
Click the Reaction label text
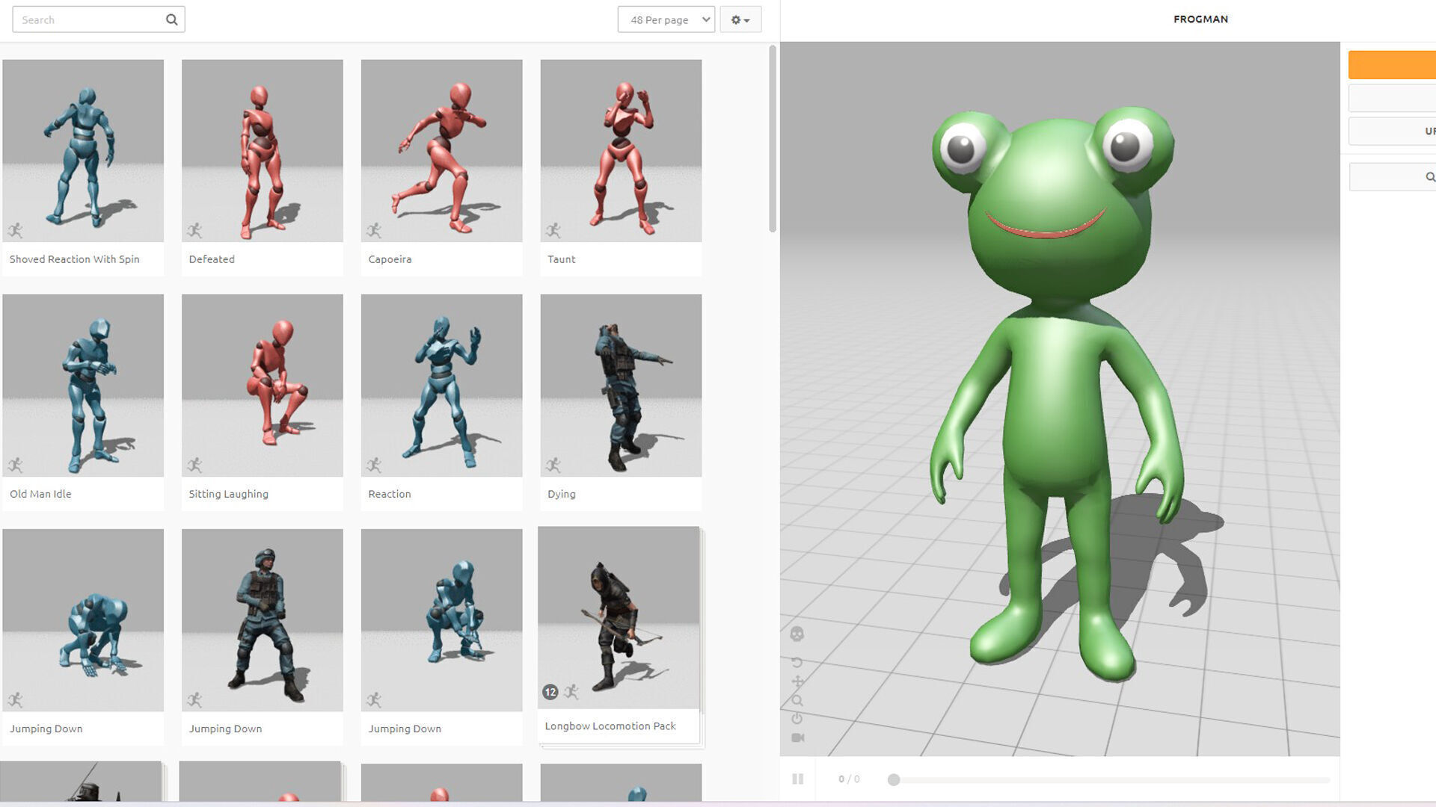[390, 494]
